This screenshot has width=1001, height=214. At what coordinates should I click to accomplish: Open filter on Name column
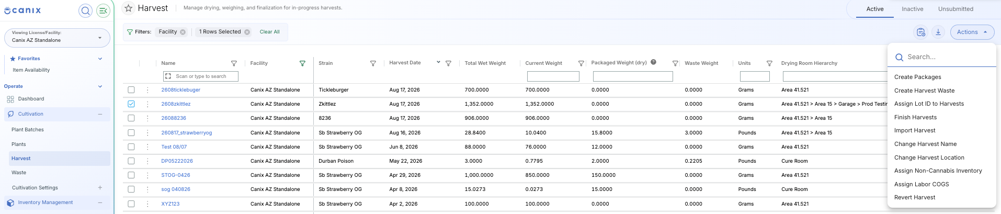pos(234,63)
